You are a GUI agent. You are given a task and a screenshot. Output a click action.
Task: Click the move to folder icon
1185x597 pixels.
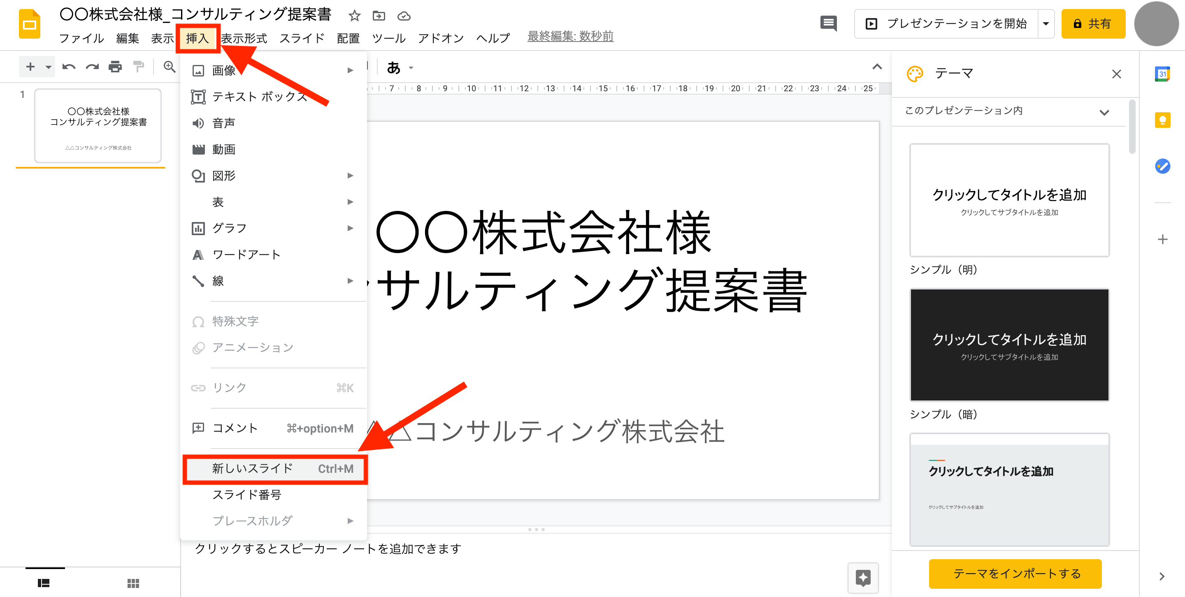click(379, 16)
